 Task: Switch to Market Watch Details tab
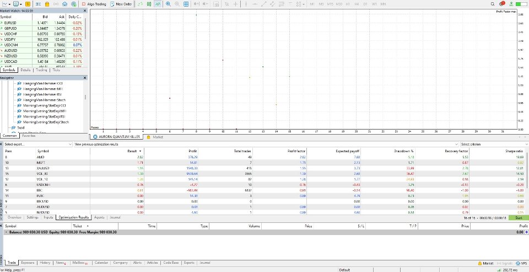click(x=25, y=70)
